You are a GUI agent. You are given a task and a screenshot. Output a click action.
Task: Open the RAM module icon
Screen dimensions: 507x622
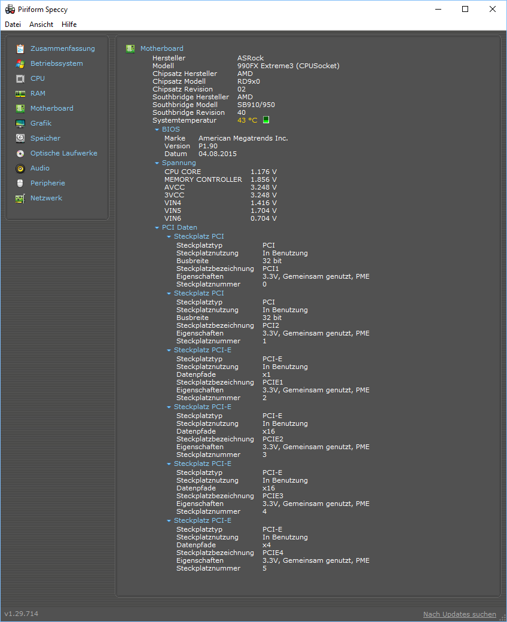(20, 94)
